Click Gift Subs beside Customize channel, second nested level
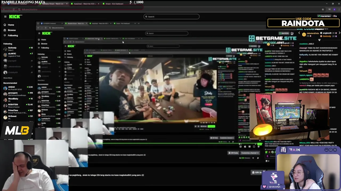Screen dimensions: 341x191 click(233, 153)
